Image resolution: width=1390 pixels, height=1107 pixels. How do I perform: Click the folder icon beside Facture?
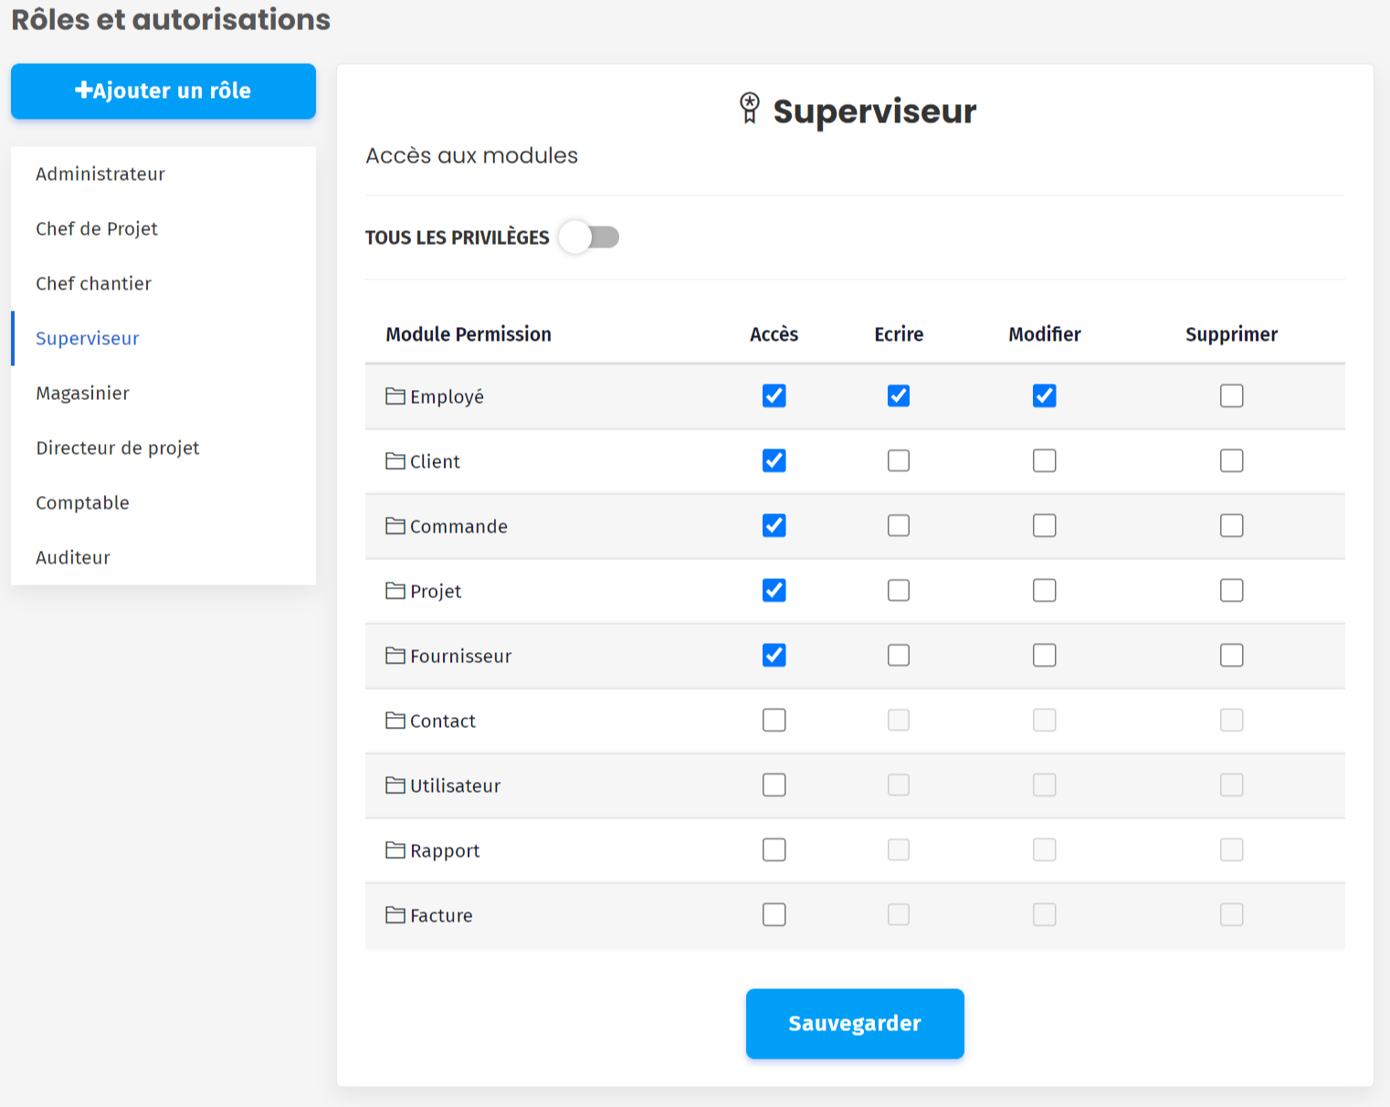point(395,914)
